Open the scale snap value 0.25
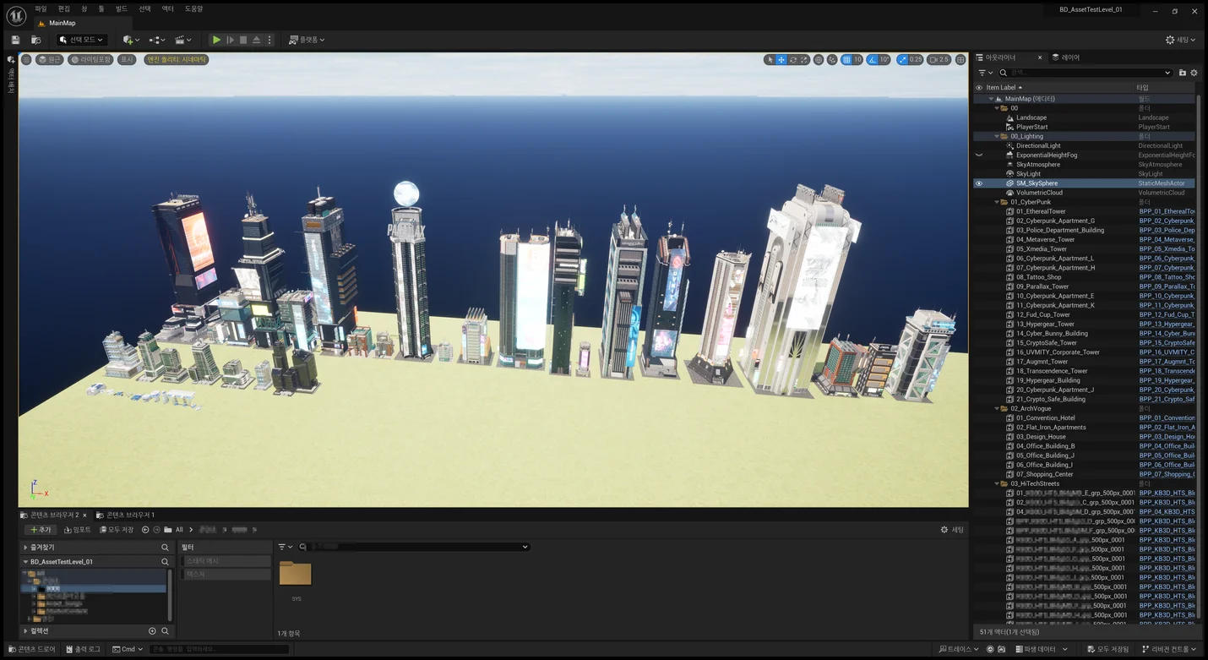Viewport: 1208px width, 660px height. coord(916,60)
